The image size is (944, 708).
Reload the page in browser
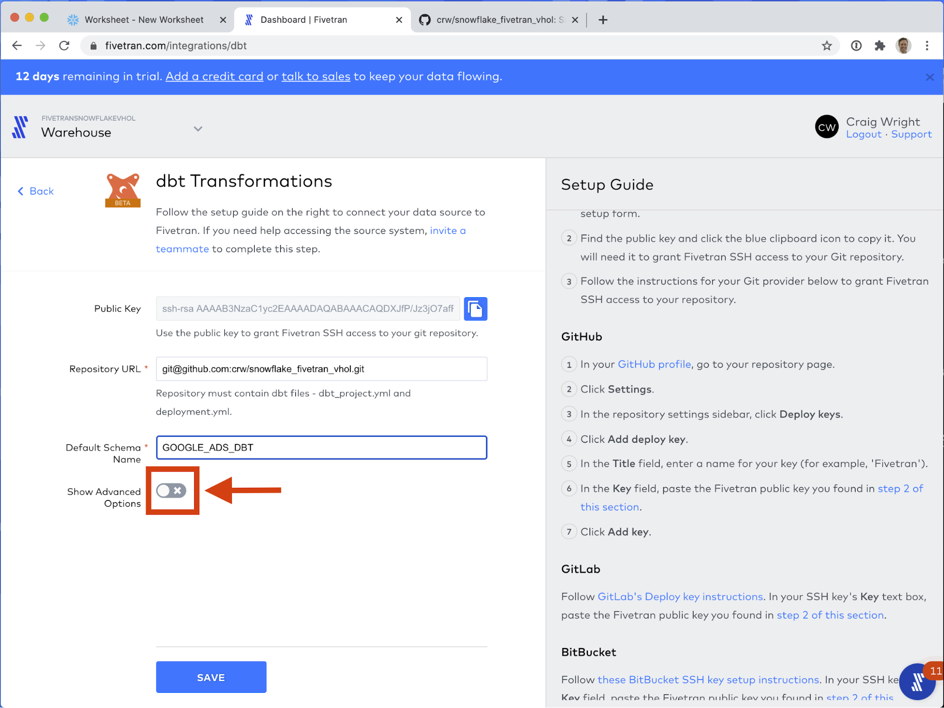pos(64,46)
